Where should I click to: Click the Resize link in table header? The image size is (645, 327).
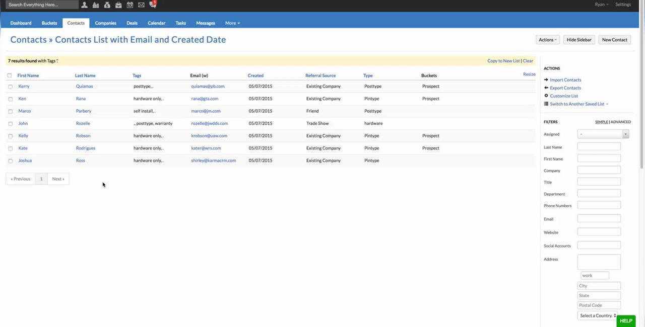pos(529,74)
